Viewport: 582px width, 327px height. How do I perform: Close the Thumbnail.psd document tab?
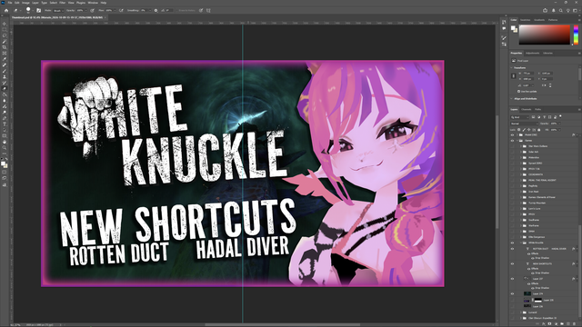click(x=105, y=17)
